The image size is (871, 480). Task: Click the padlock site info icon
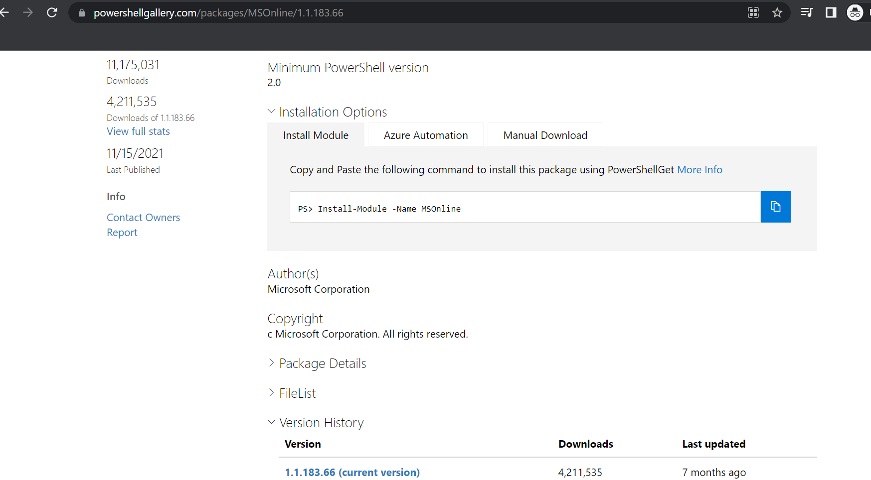tap(82, 13)
